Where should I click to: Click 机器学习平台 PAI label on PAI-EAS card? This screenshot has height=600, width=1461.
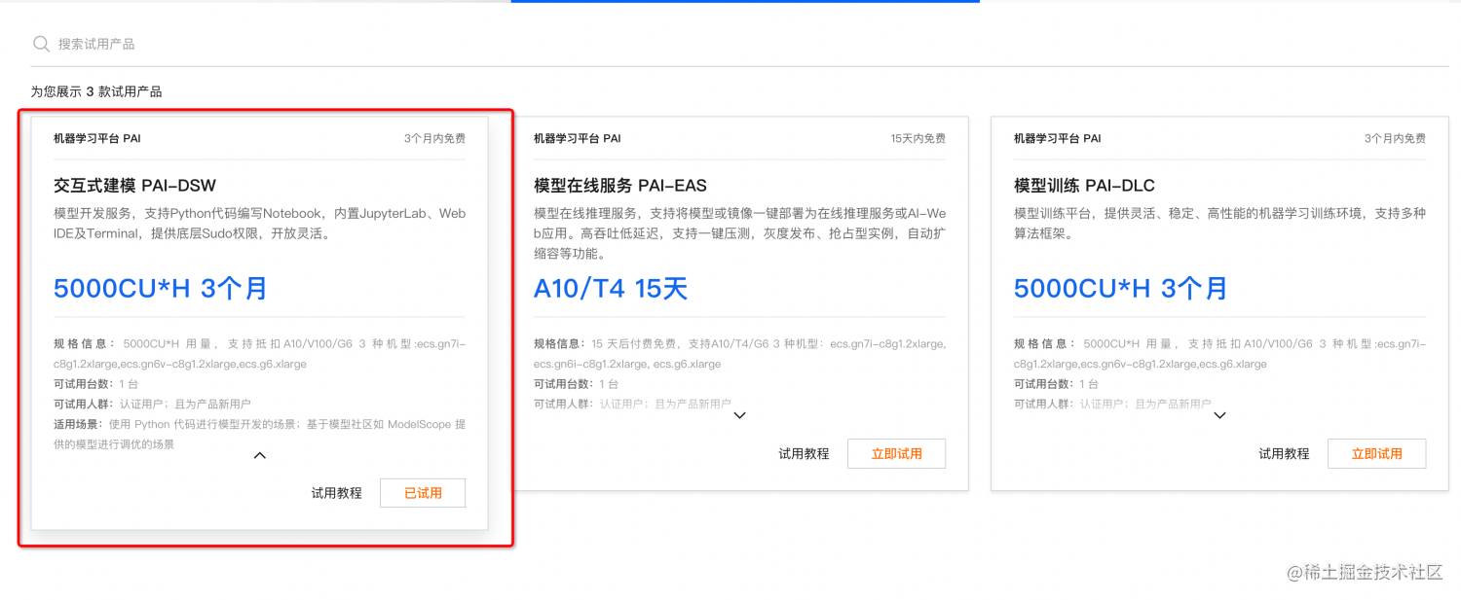[578, 138]
